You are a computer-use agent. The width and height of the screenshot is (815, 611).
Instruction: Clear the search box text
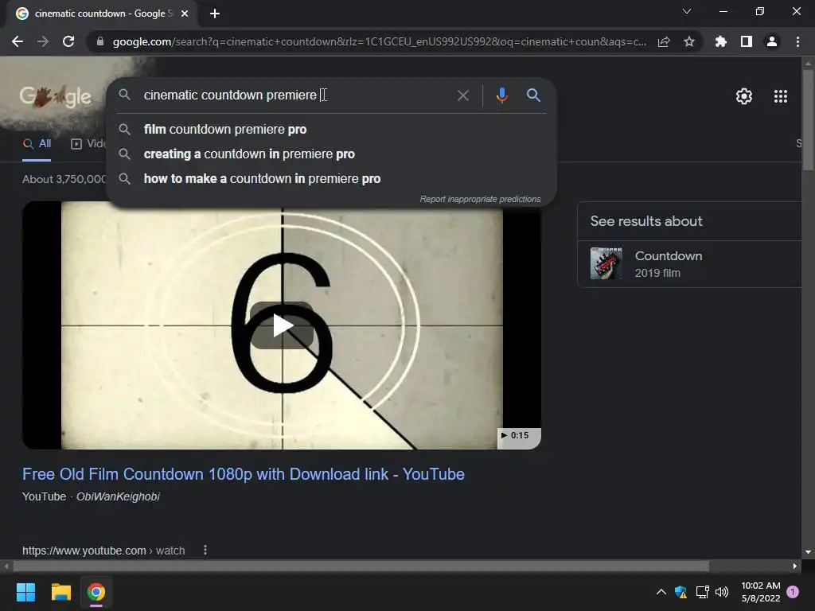[462, 95]
